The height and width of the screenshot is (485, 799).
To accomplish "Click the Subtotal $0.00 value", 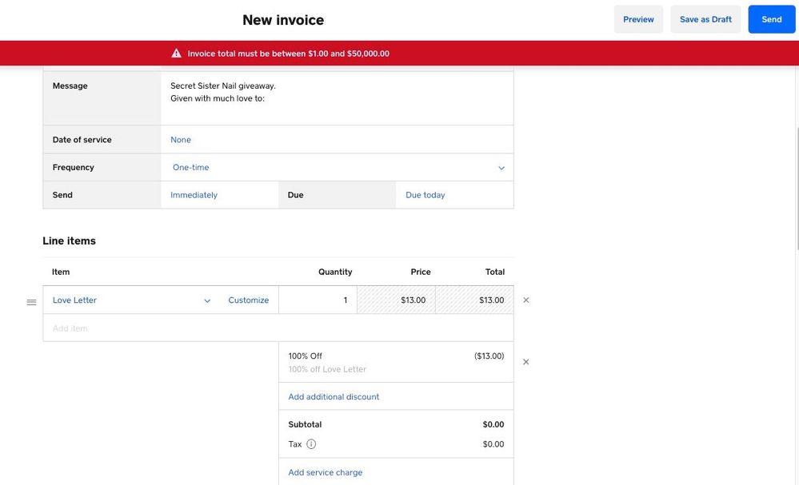I will coord(493,424).
